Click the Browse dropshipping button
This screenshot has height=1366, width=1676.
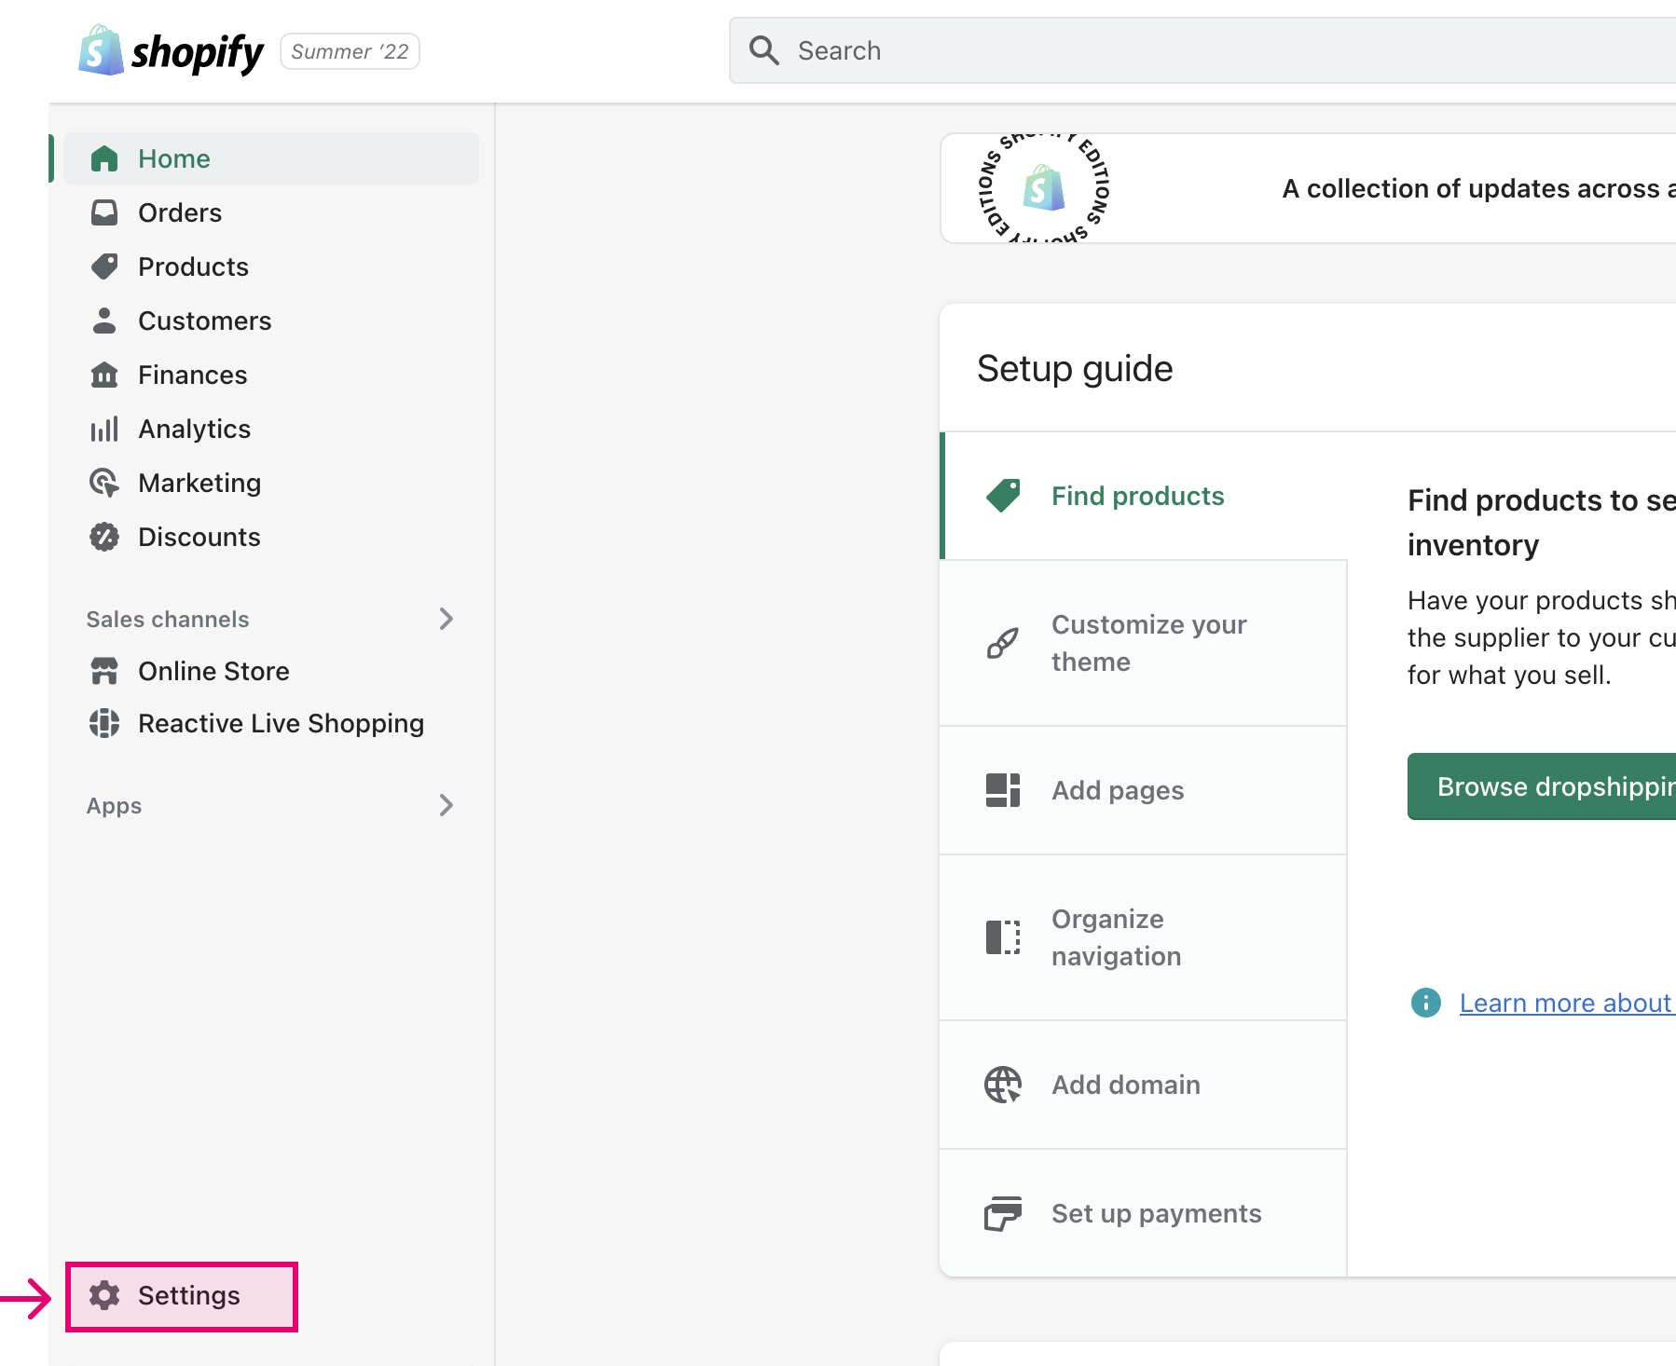click(1542, 786)
